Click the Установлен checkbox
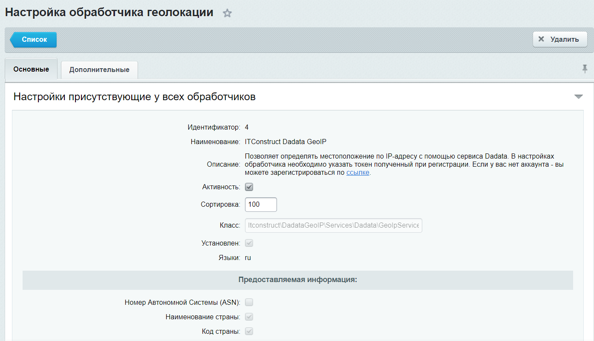 249,243
